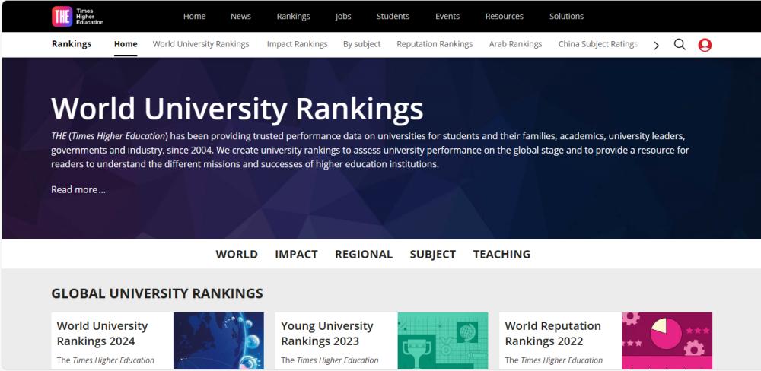Click the Read more link
The image size is (761, 371).
(x=78, y=189)
